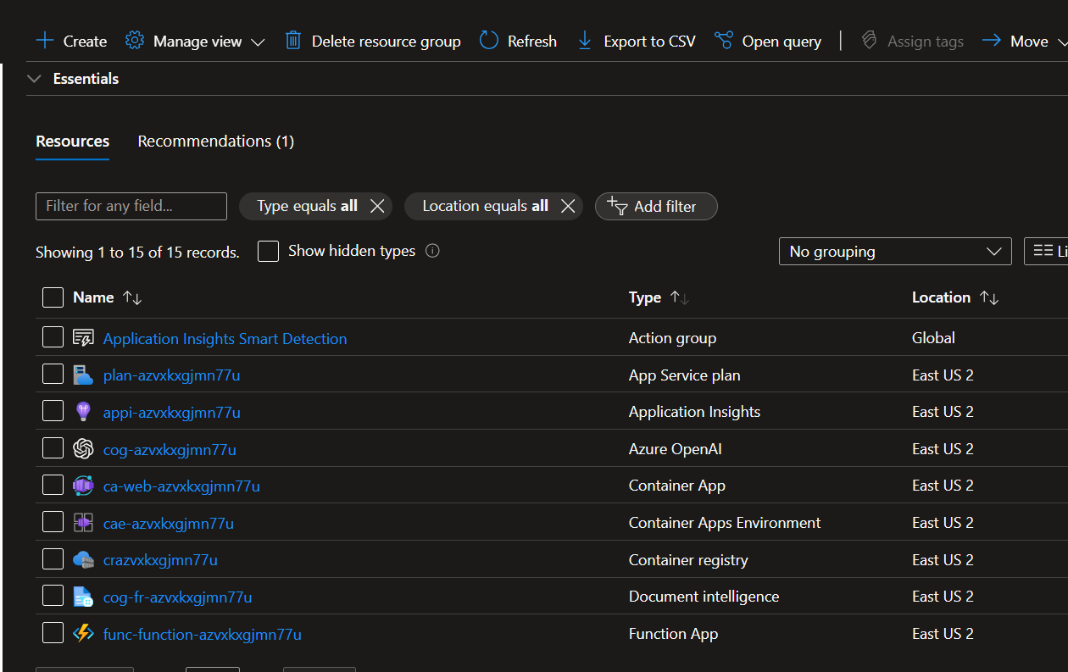Click the Azure OpenAI type cell
Viewport: 1068px width, 672px height.
click(x=676, y=449)
